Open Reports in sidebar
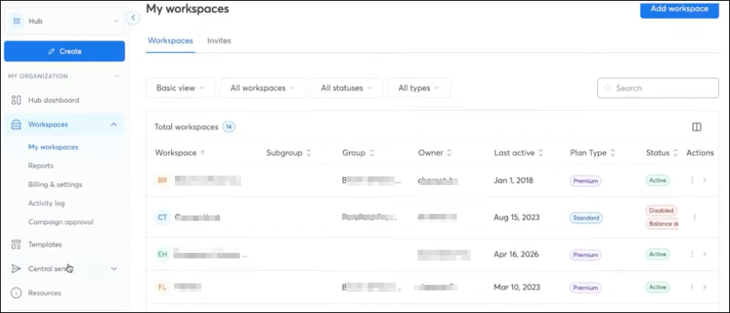The width and height of the screenshot is (730, 313). (x=41, y=165)
